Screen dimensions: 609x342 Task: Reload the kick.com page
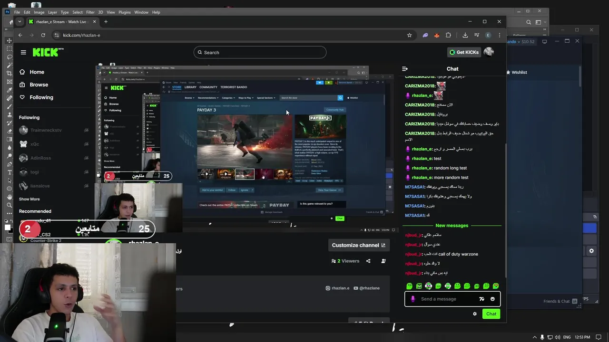click(43, 35)
